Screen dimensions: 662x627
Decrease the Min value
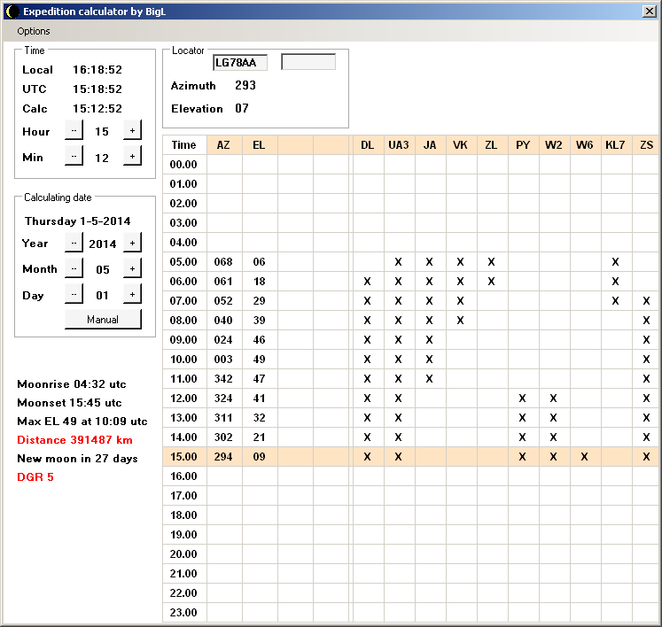point(74,157)
